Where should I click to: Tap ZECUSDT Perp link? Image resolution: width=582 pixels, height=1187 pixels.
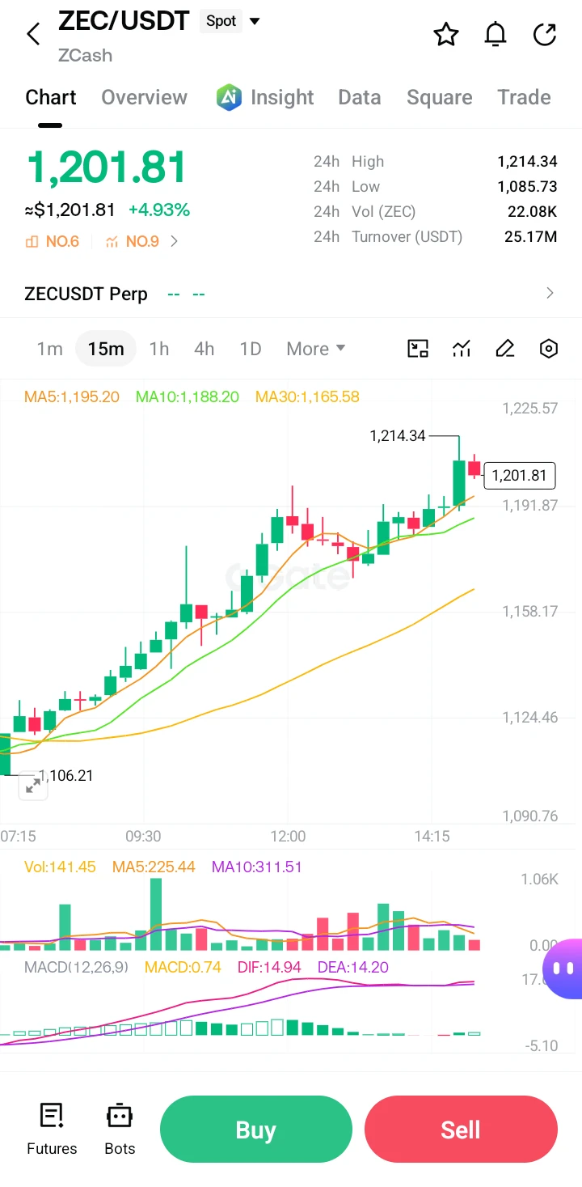(x=86, y=293)
